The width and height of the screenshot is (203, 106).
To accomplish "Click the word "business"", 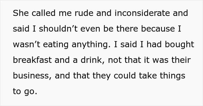I will click(31, 76).
